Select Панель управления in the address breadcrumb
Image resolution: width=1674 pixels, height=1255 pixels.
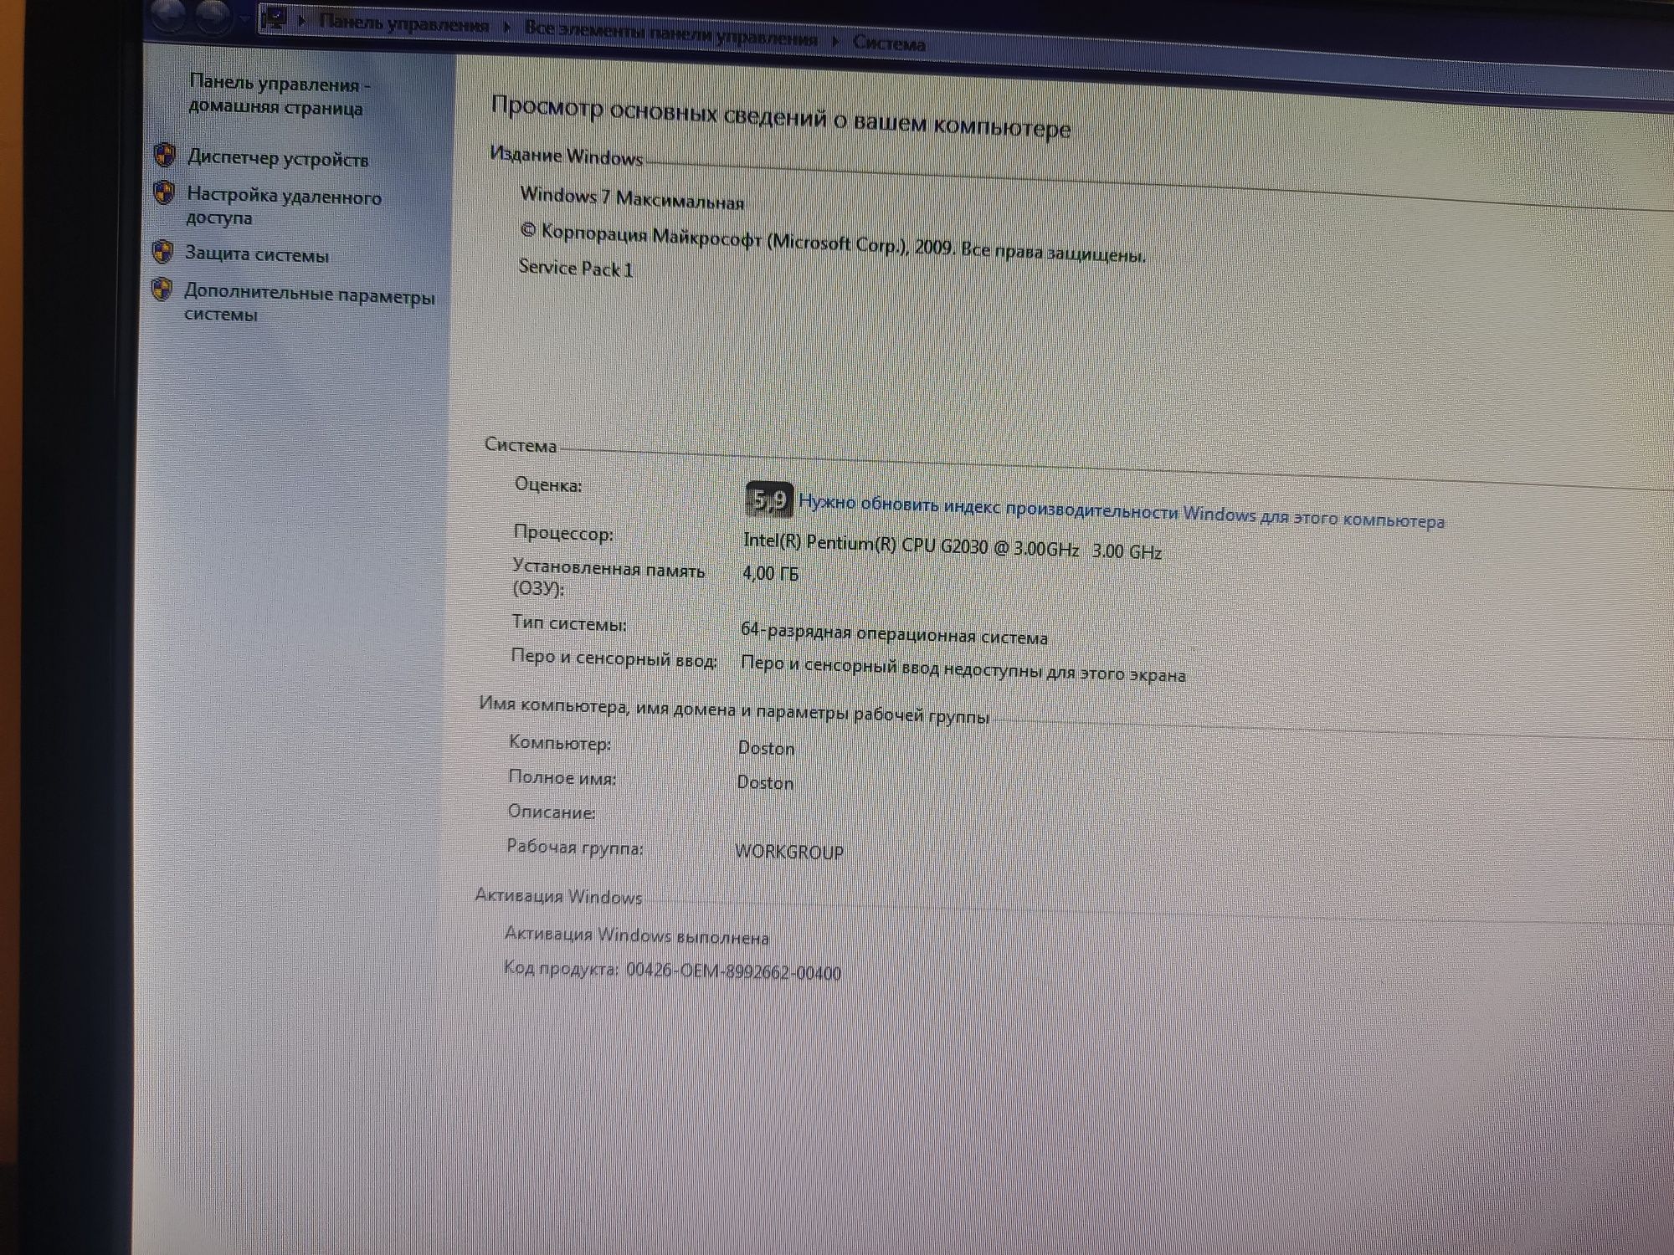(403, 24)
